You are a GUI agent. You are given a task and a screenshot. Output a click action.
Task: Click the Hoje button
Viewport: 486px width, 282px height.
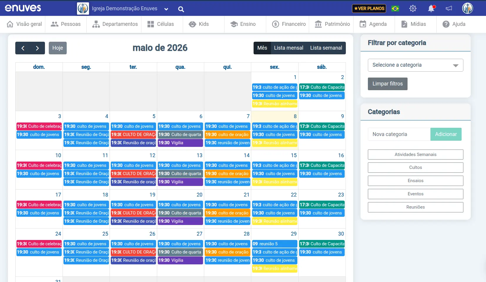click(58, 48)
